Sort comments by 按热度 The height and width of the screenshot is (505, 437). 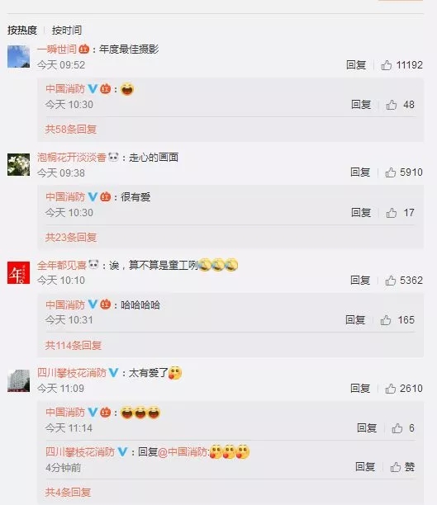click(22, 31)
